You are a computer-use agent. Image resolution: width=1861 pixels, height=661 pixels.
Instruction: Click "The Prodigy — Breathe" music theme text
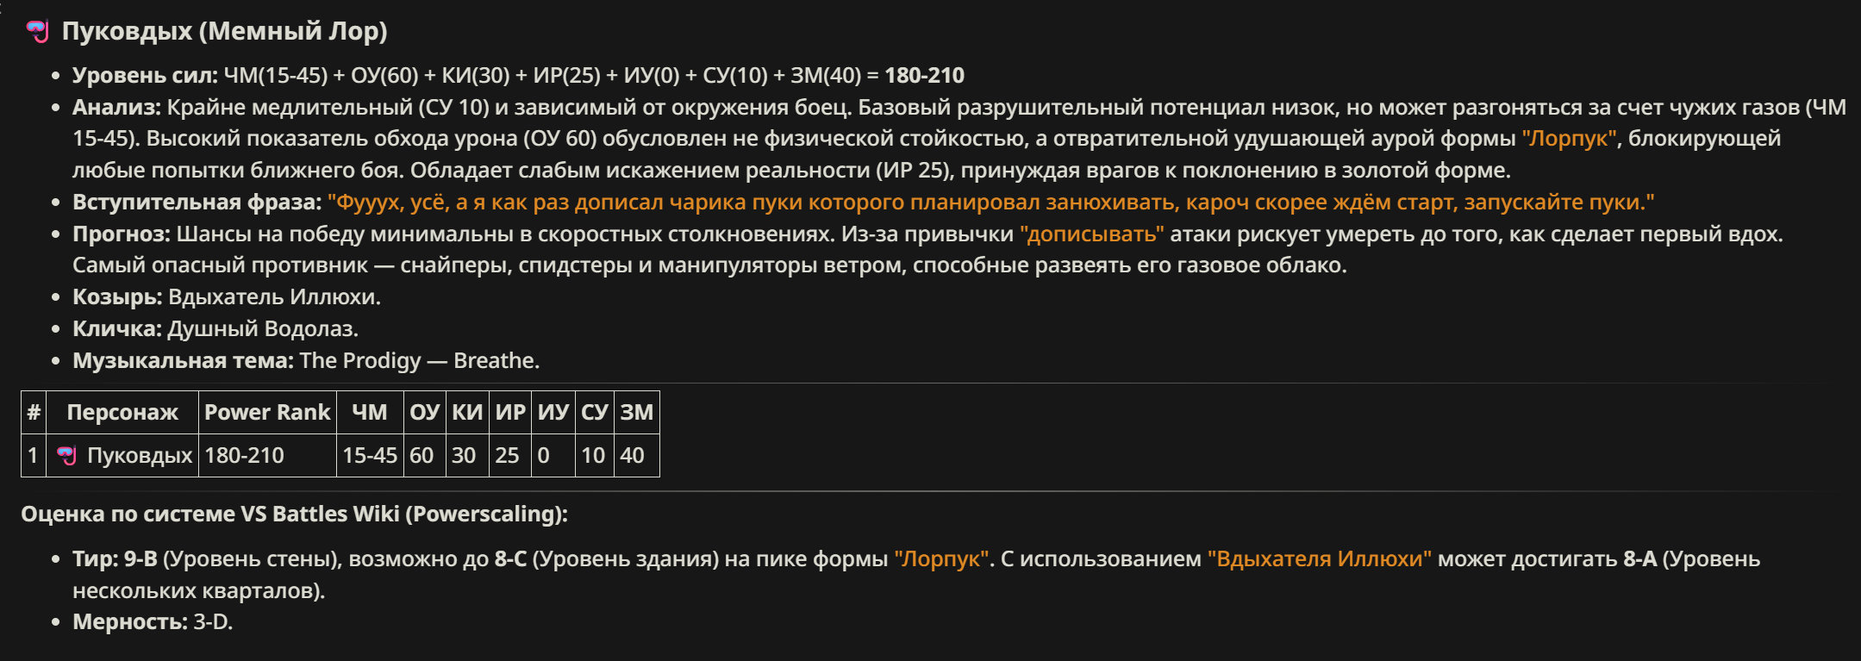tap(419, 361)
